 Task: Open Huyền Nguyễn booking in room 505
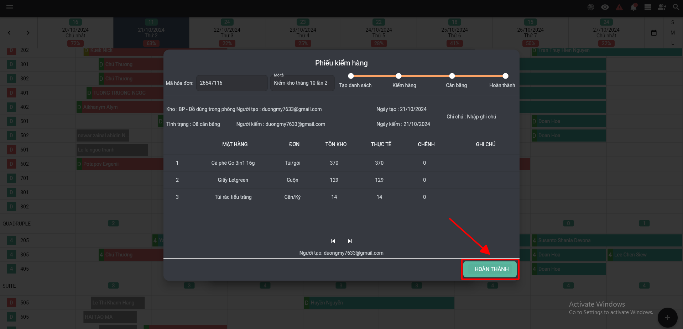click(379, 303)
